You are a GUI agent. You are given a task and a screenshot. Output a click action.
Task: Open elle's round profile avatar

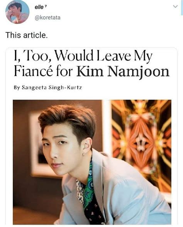click(x=17, y=12)
